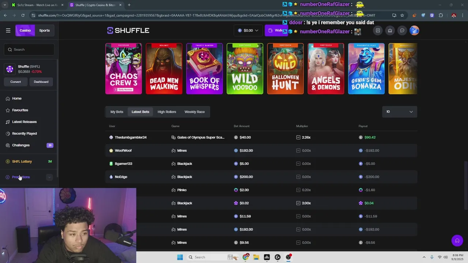468x263 pixels.
Task: Open the Chaos Crew 3 game card
Action: click(x=124, y=69)
